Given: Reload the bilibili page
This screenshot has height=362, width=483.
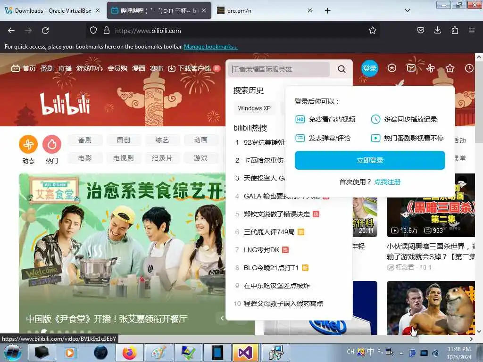Looking at the screenshot, I should 45,31.
